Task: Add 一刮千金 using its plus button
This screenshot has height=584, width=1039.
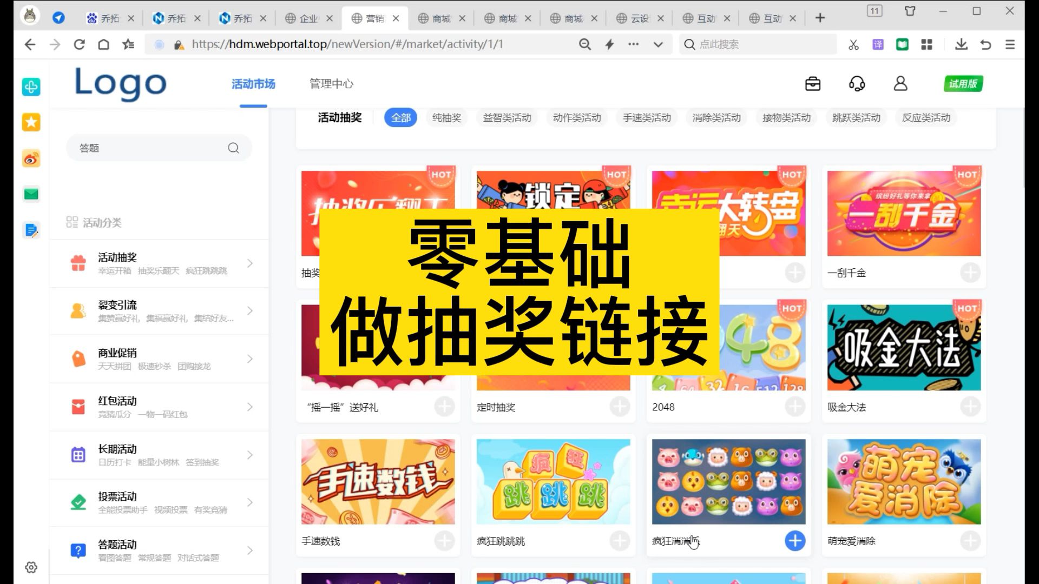Action: point(970,273)
